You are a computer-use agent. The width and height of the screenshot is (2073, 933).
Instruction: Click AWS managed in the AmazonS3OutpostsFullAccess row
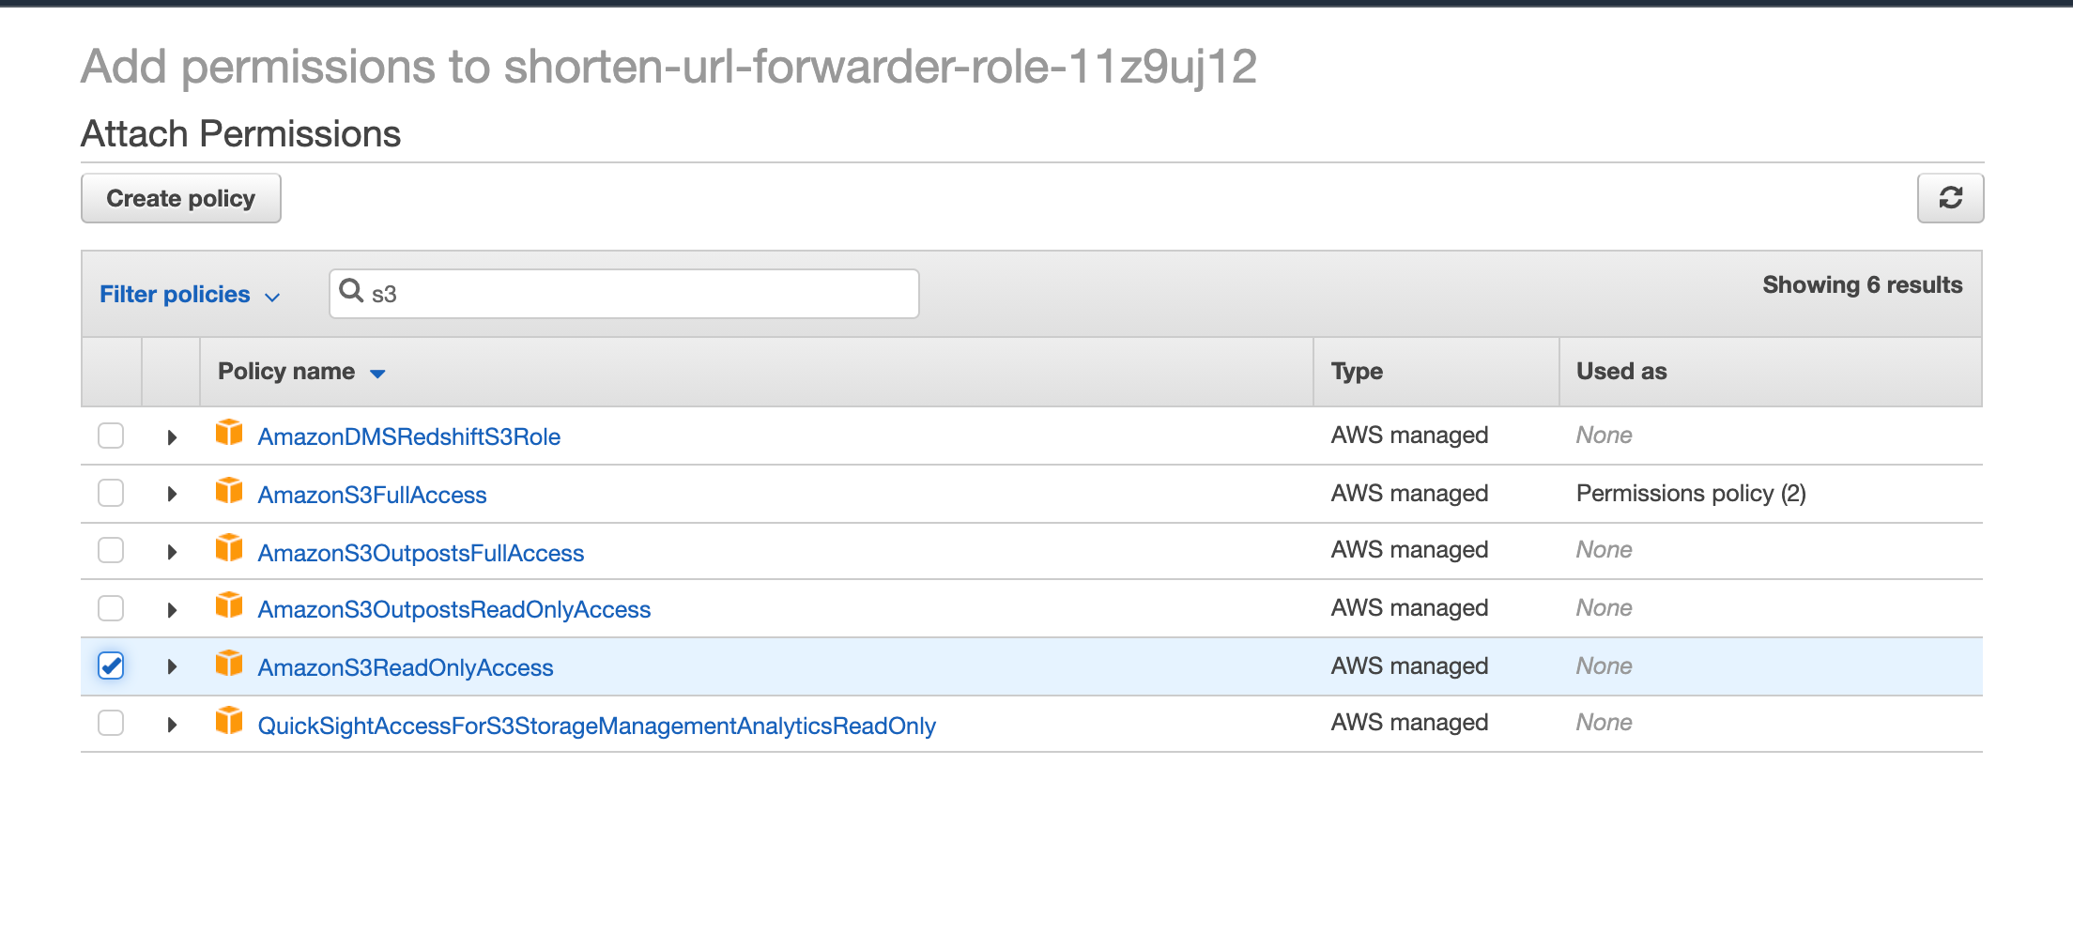click(x=1409, y=550)
